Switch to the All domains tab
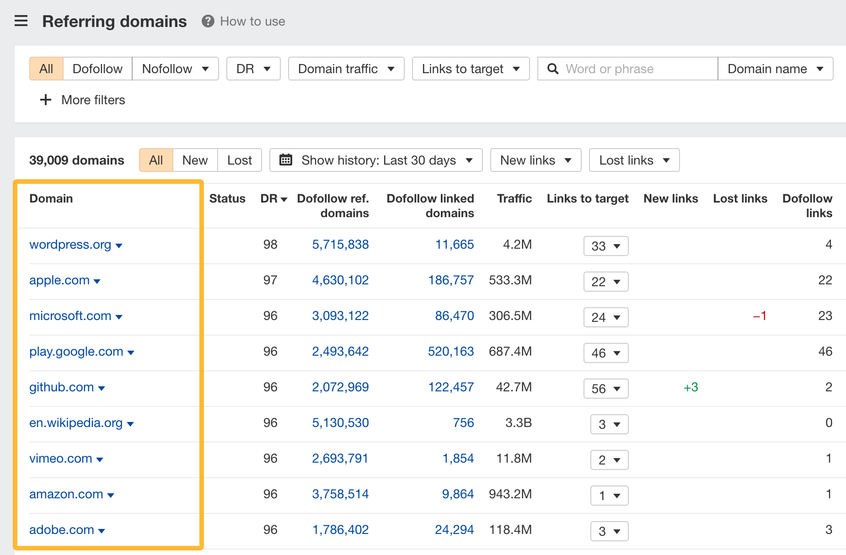This screenshot has height=555, width=846. pyautogui.click(x=156, y=160)
